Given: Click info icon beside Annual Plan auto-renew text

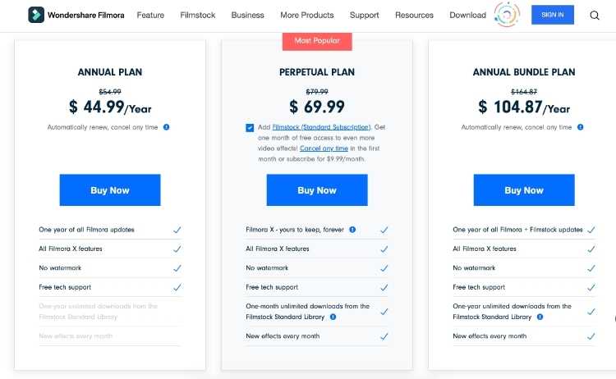Looking at the screenshot, I should click(x=166, y=127).
